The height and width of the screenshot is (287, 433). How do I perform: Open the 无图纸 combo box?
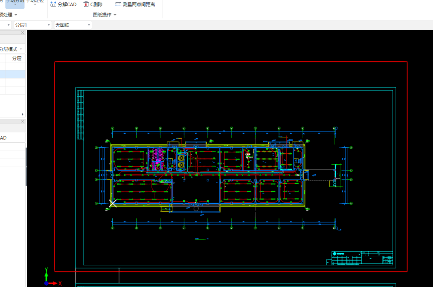(x=73, y=25)
